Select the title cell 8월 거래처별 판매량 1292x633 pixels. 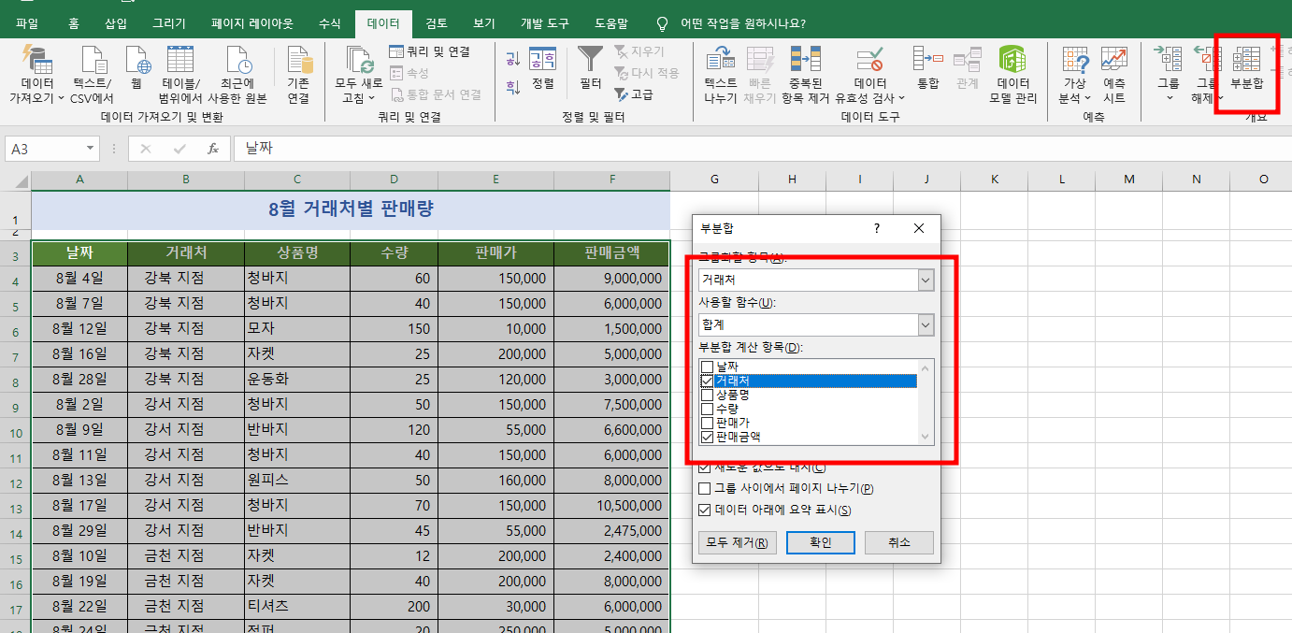(x=351, y=210)
